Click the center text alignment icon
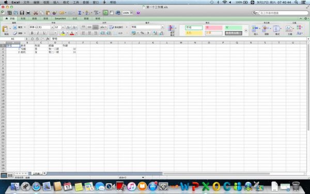Image resolution: width=310 pixels, height=194 pixels. tap(89, 33)
